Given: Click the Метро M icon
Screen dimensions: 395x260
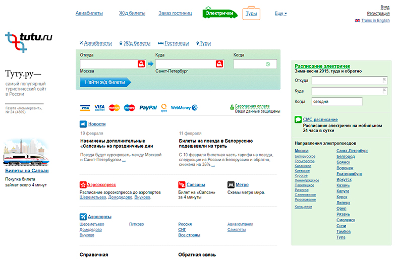Looking at the screenshot, I should 231,185.
